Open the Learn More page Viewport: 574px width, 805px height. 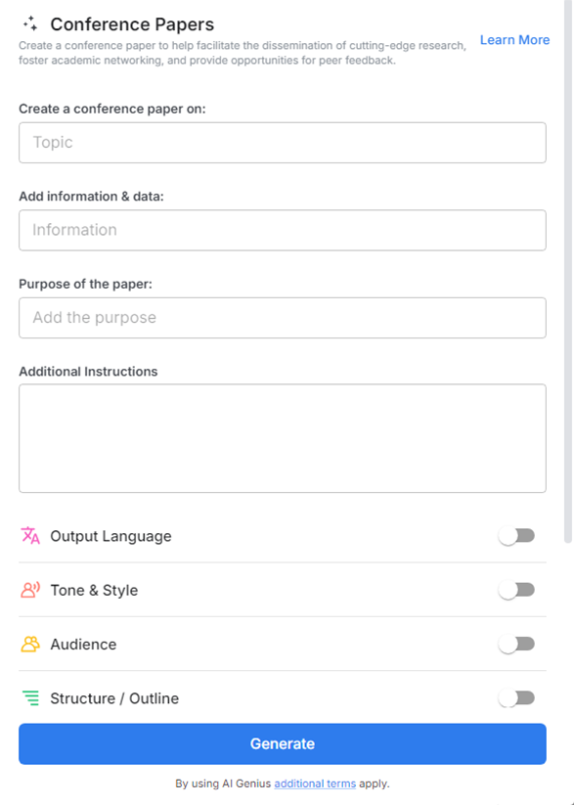click(514, 39)
